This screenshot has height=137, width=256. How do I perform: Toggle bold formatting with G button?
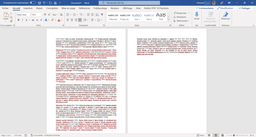(x=18, y=20)
